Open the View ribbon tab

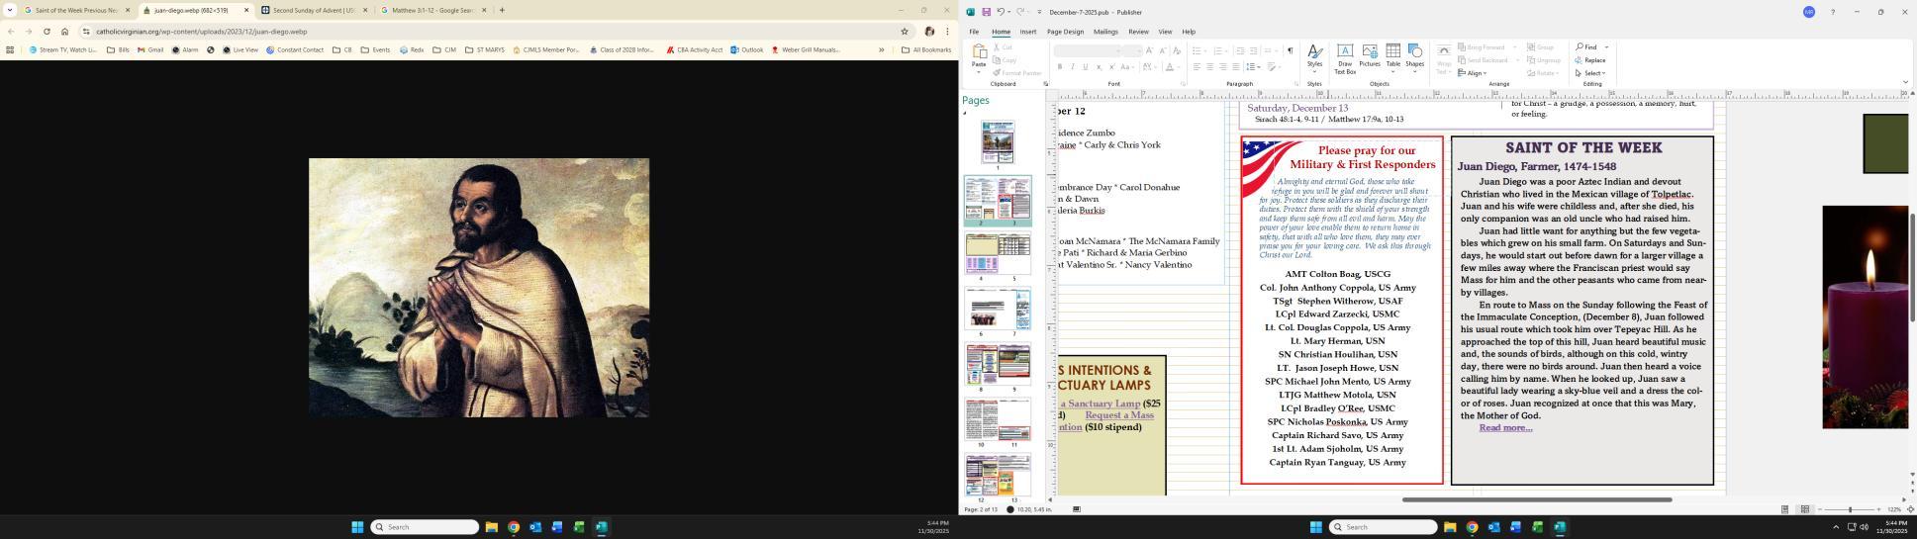click(1165, 32)
